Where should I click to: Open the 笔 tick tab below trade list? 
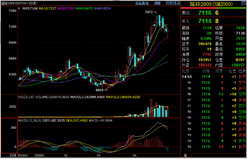pyautogui.click(x=185, y=155)
